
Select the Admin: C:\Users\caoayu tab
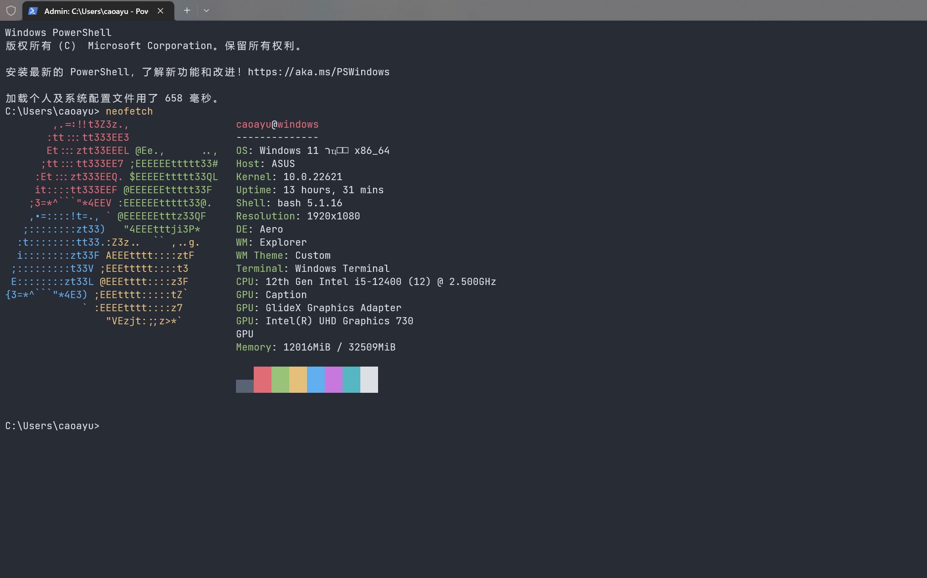tap(98, 11)
